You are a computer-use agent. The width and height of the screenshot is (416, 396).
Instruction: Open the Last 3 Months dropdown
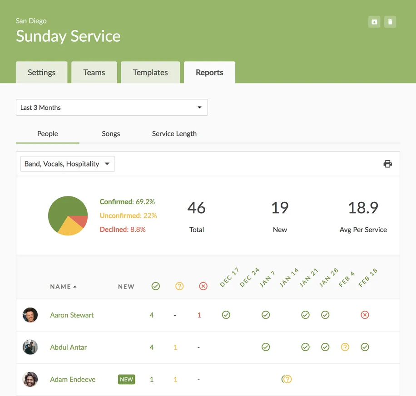tap(112, 108)
